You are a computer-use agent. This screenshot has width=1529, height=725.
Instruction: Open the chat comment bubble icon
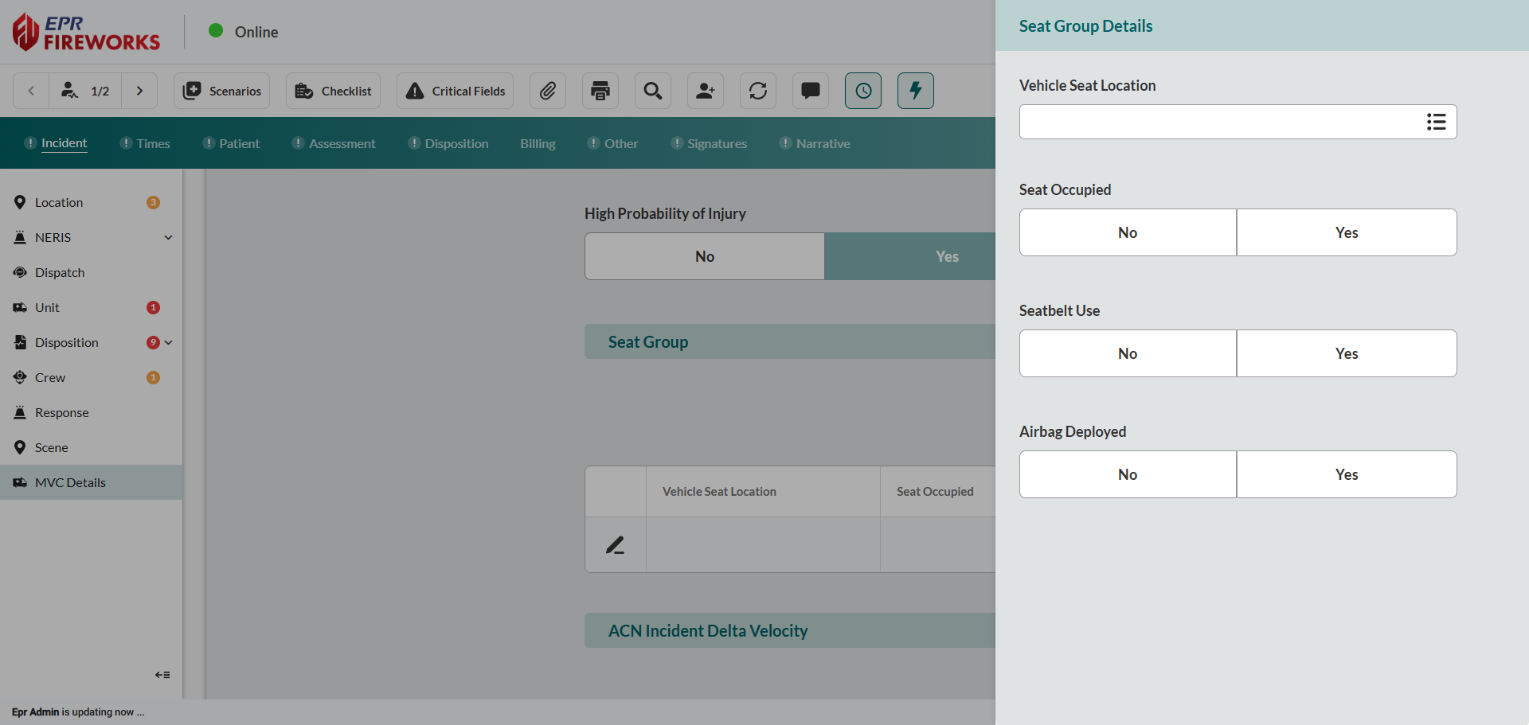(x=811, y=91)
